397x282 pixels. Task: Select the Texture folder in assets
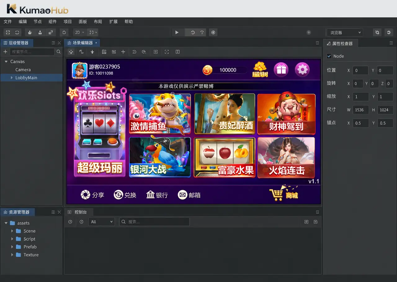[x=31, y=255]
